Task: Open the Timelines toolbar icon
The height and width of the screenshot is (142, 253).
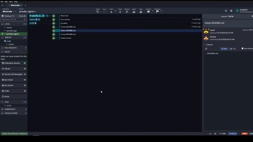Action: pyautogui.click(x=157, y=11)
